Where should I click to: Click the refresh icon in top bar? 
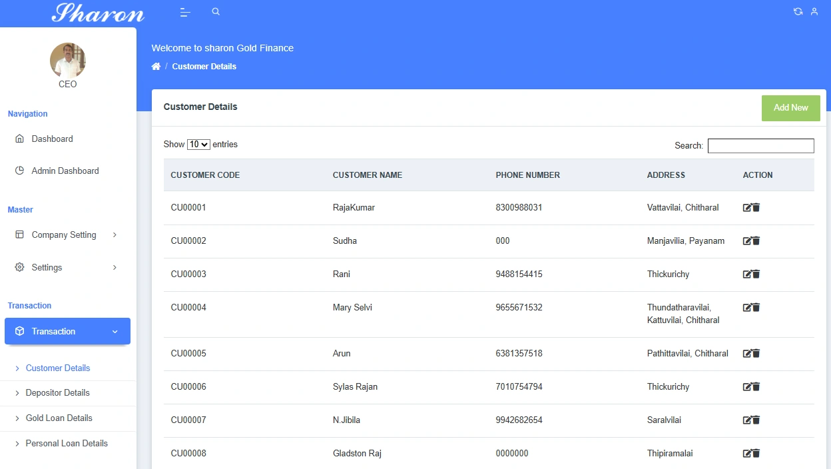click(798, 12)
